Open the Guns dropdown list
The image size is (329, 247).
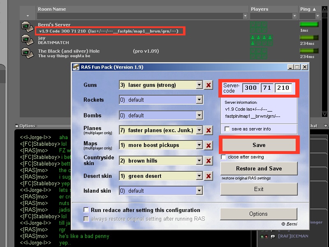[x=199, y=85]
